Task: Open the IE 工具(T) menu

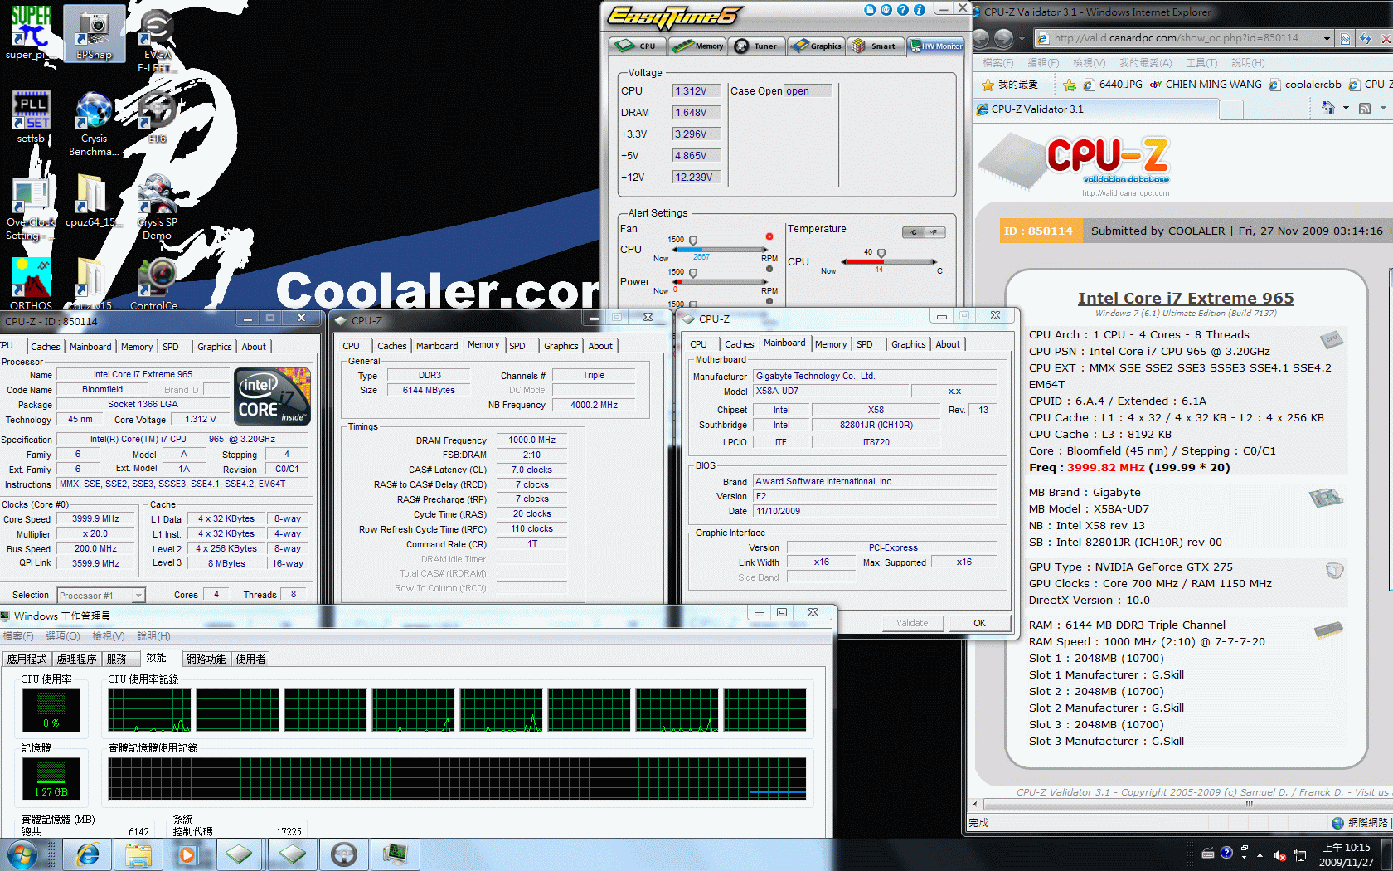Action: pos(1201,62)
